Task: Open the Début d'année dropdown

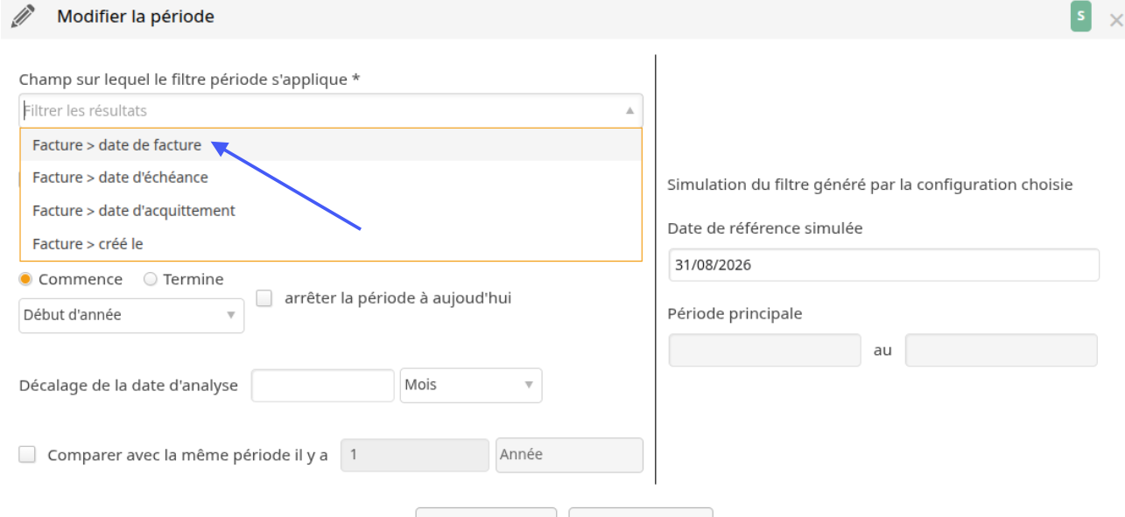Action: click(x=131, y=315)
